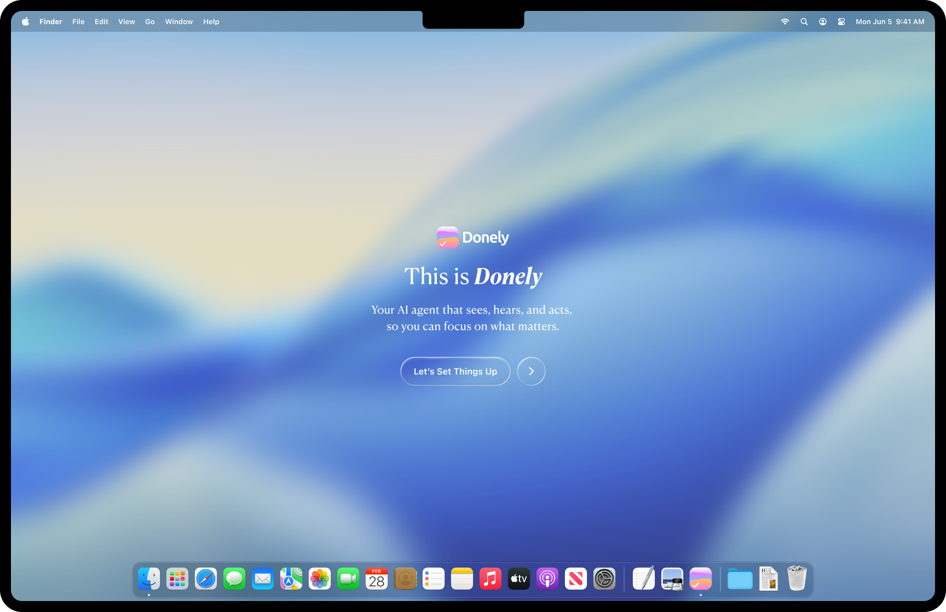Image resolution: width=946 pixels, height=612 pixels.
Task: Click the user account icon in menu bar
Action: click(823, 21)
